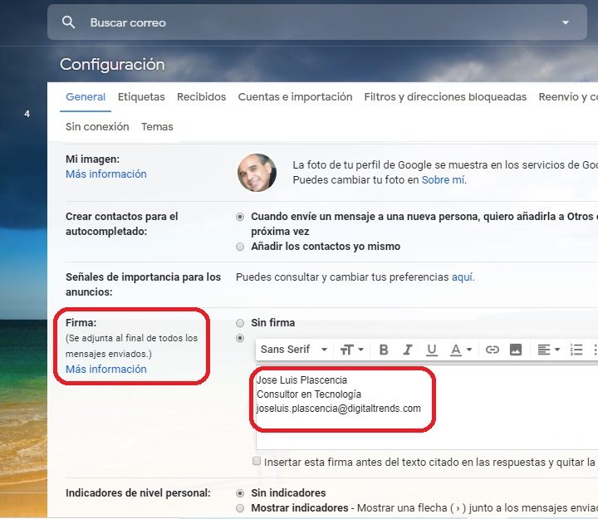Toggle italic formatting in signature
The image size is (598, 519).
(x=408, y=350)
